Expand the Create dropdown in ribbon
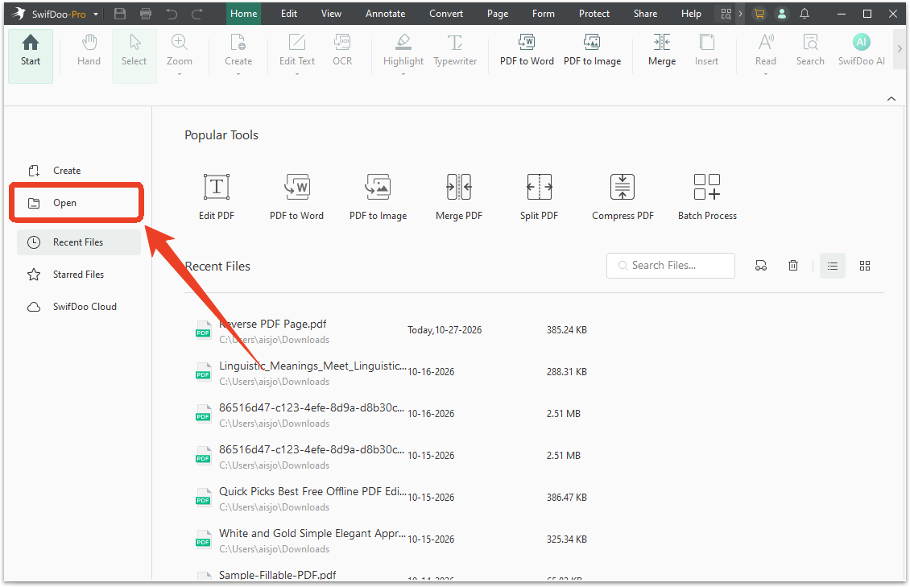Screen dimensions: 910x587 pyautogui.click(x=238, y=74)
